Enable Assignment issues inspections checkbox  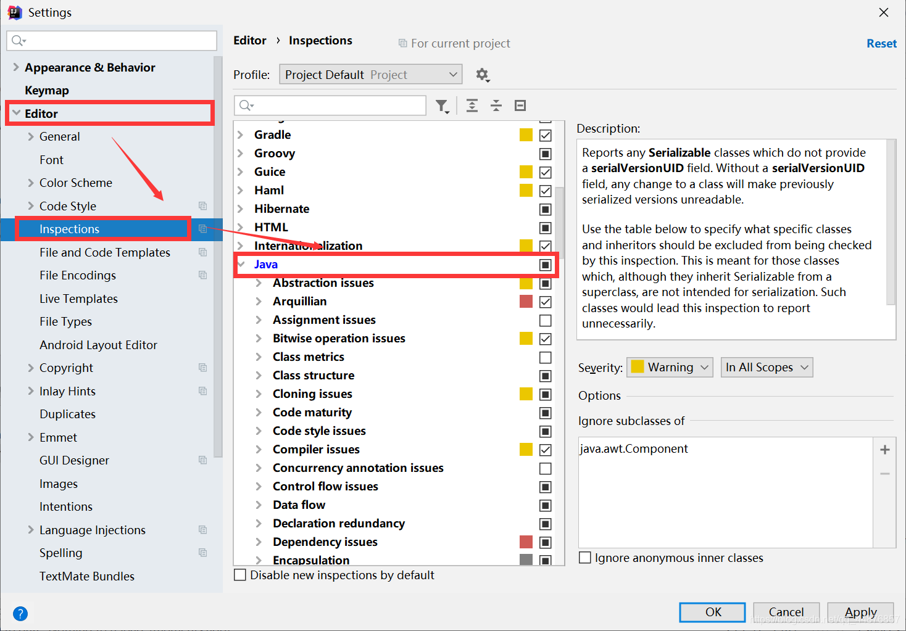(x=546, y=320)
